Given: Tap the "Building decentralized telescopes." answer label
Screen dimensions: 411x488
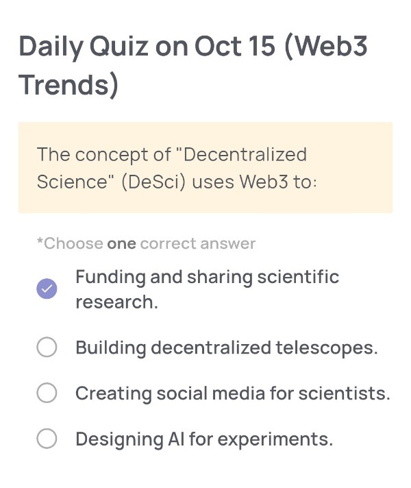Looking at the screenshot, I should pos(226,347).
